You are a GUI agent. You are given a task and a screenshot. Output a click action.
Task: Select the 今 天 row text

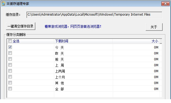click(59, 47)
